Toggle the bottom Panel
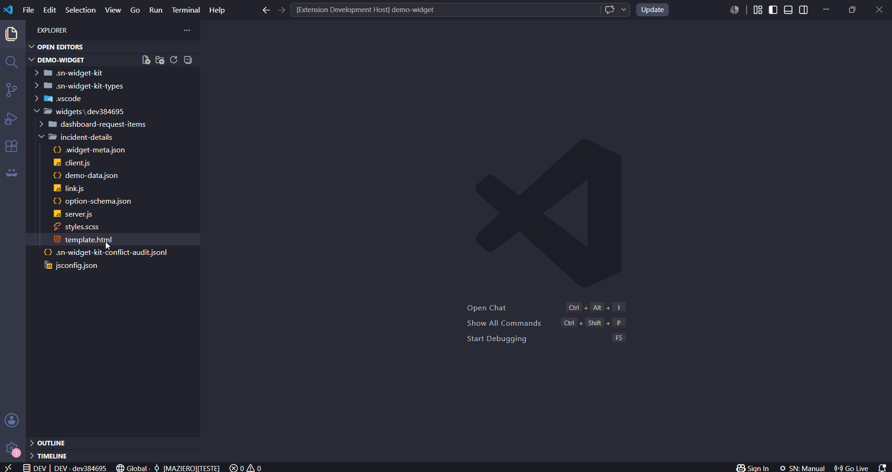Viewport: 892px width, 472px height. 788,10
